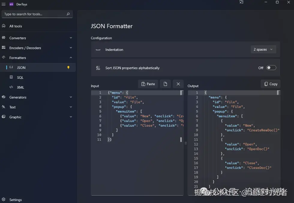Click the Settings gear icon
The height and width of the screenshot is (203, 294).
click(x=4, y=199)
